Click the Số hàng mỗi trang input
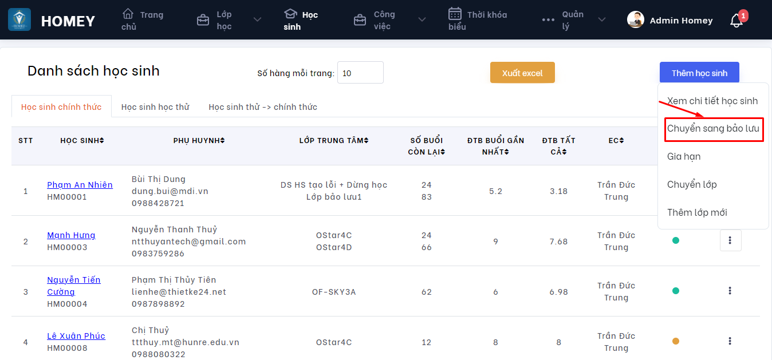The height and width of the screenshot is (360, 772). click(x=360, y=73)
